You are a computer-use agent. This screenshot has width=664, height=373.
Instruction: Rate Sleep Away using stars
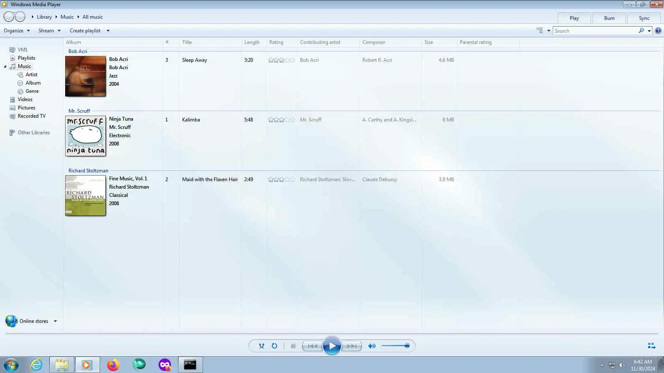click(x=281, y=60)
